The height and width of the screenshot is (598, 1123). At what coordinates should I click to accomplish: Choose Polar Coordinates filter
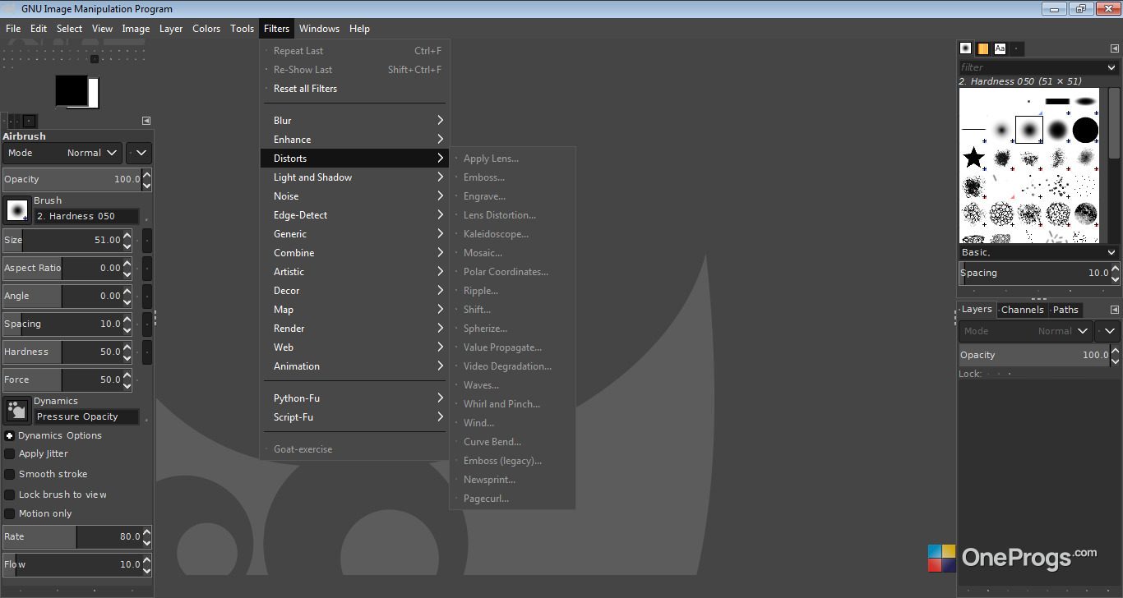click(512, 271)
